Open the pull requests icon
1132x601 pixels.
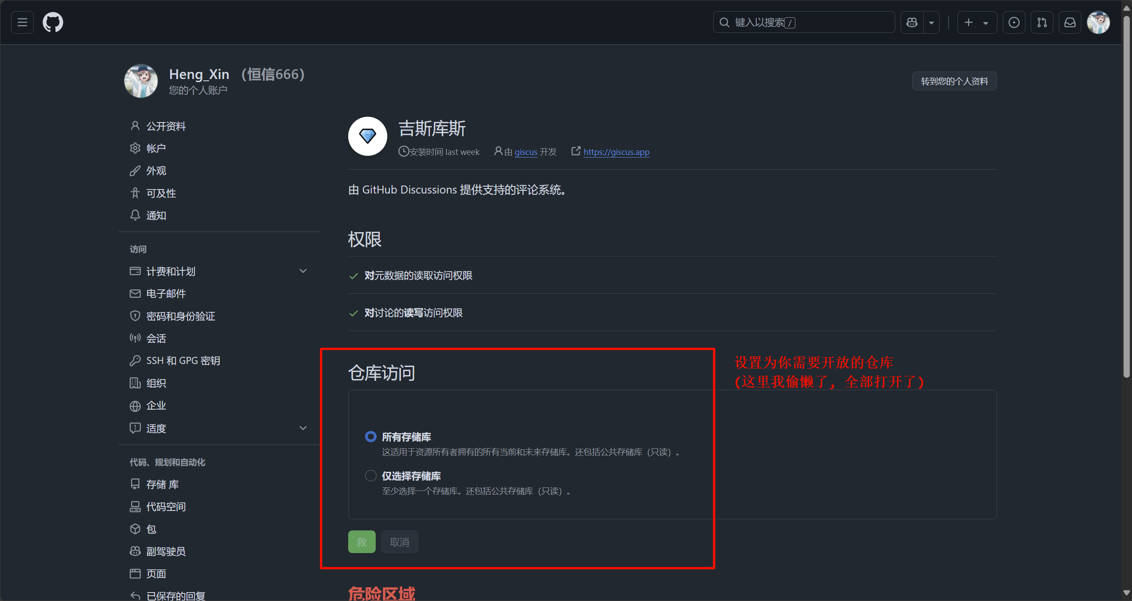(1042, 22)
